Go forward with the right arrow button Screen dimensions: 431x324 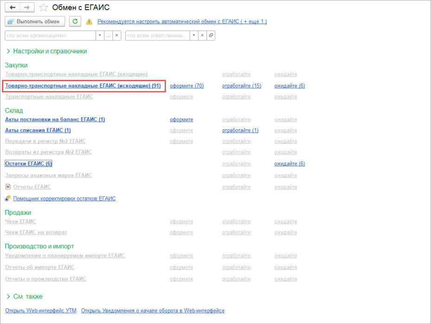coord(27,7)
